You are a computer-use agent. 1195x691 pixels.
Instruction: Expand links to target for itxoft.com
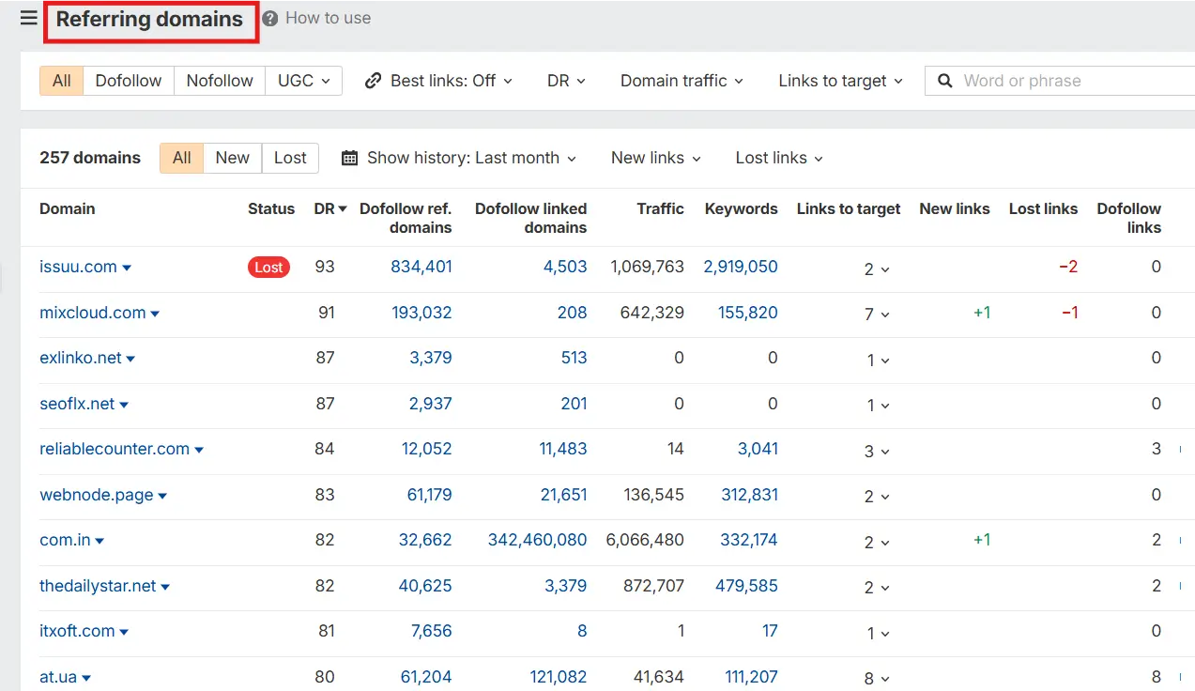click(878, 633)
